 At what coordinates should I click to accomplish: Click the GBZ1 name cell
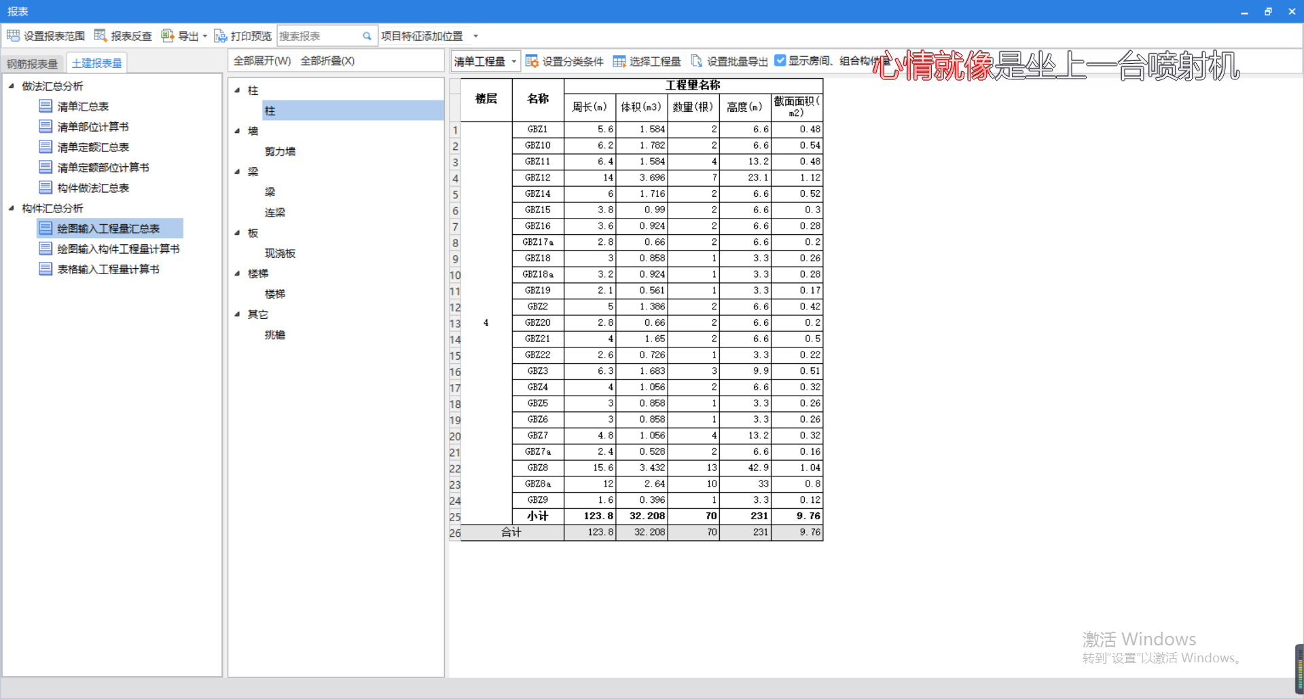(538, 129)
